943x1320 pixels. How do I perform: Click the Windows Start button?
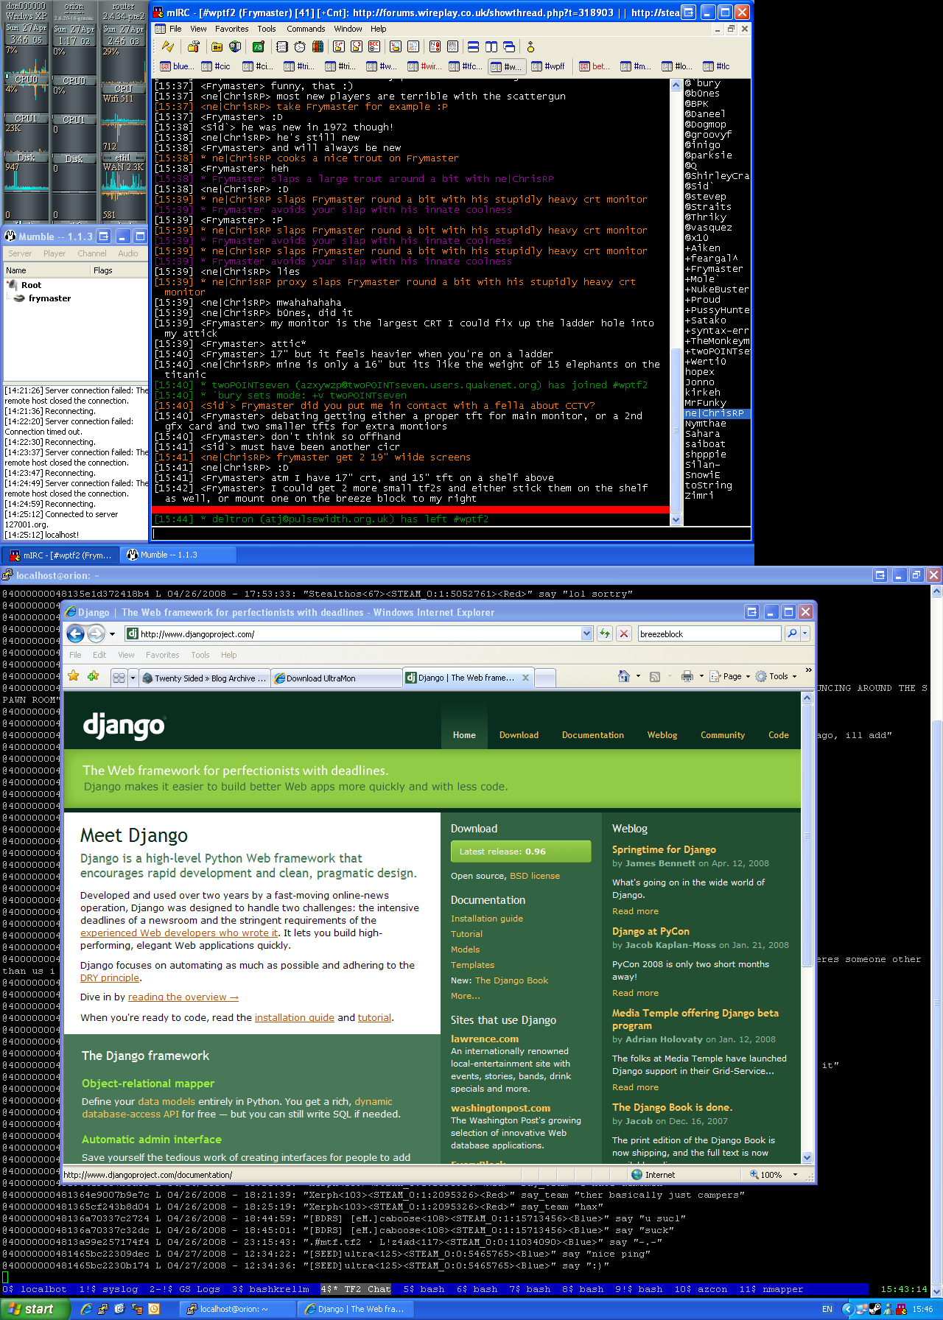pos(35,1309)
